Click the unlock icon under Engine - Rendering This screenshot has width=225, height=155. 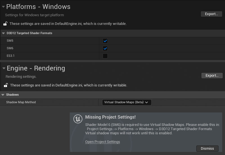point(6,85)
